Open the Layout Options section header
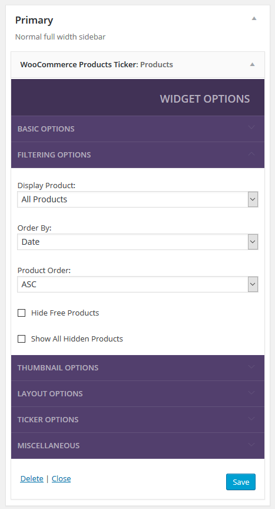Viewport: 275px width, 509px height. tap(138, 394)
